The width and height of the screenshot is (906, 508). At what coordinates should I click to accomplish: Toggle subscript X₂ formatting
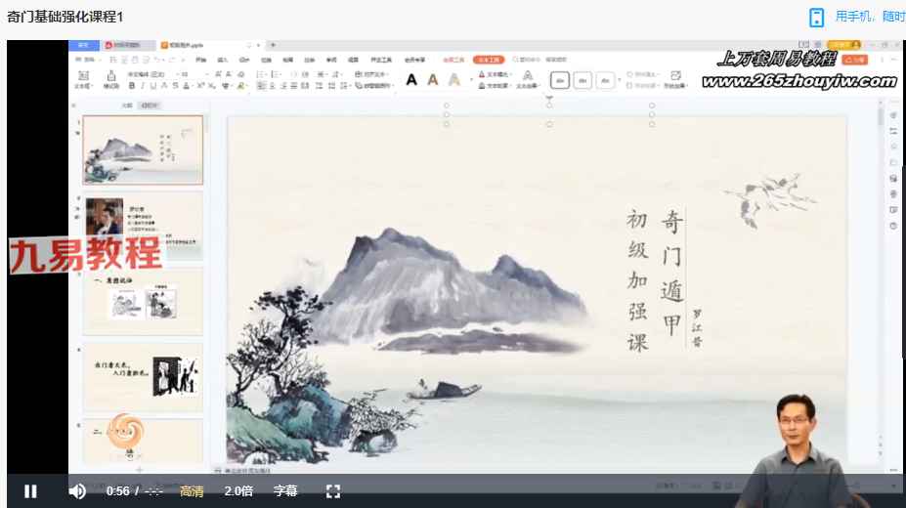point(211,85)
